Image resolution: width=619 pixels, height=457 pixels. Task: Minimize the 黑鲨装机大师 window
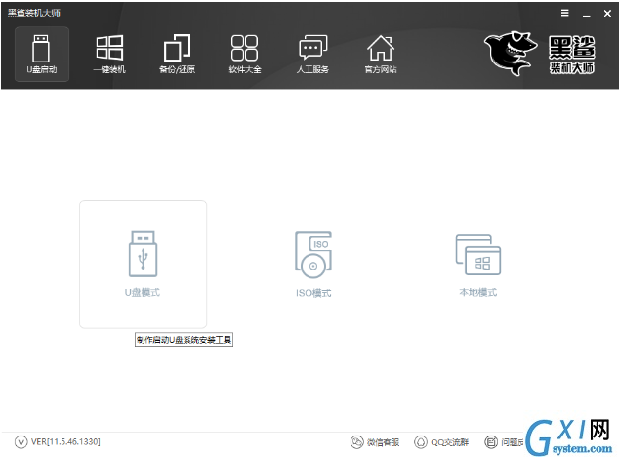click(587, 15)
